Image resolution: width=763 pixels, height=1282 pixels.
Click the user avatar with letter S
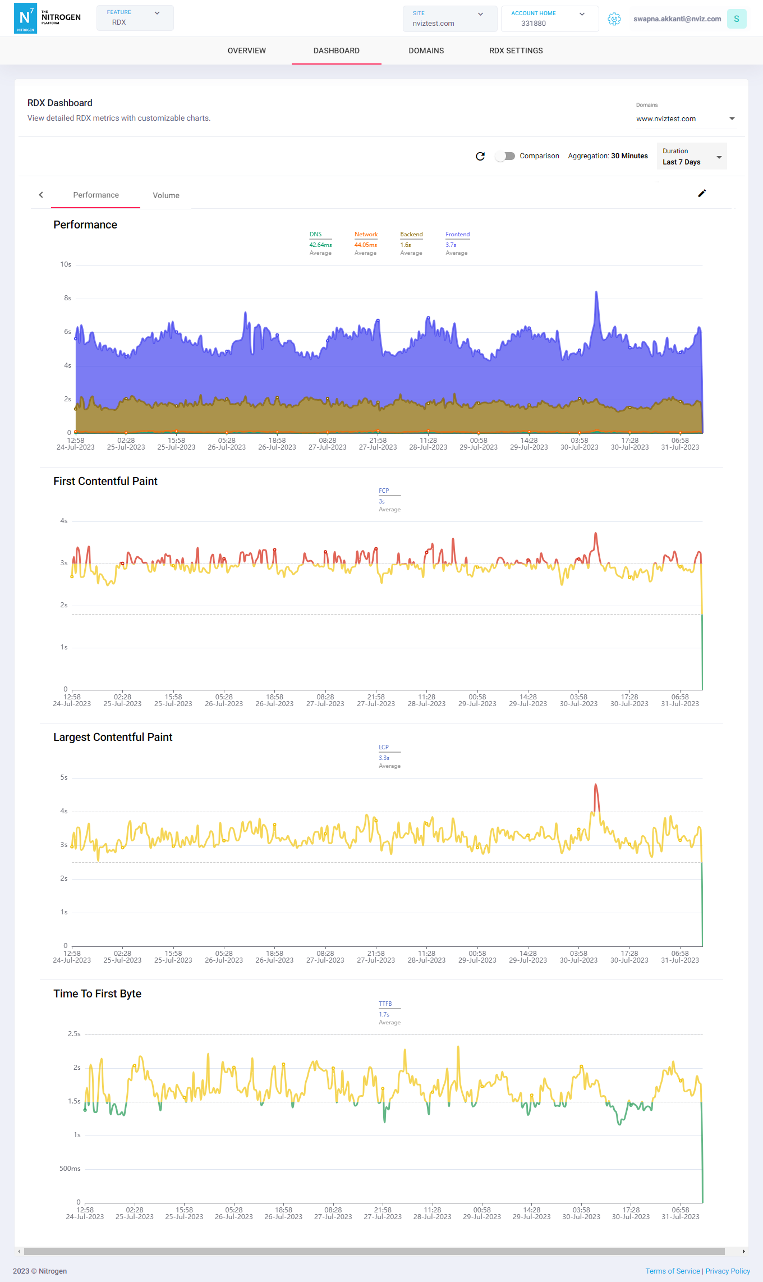click(736, 19)
